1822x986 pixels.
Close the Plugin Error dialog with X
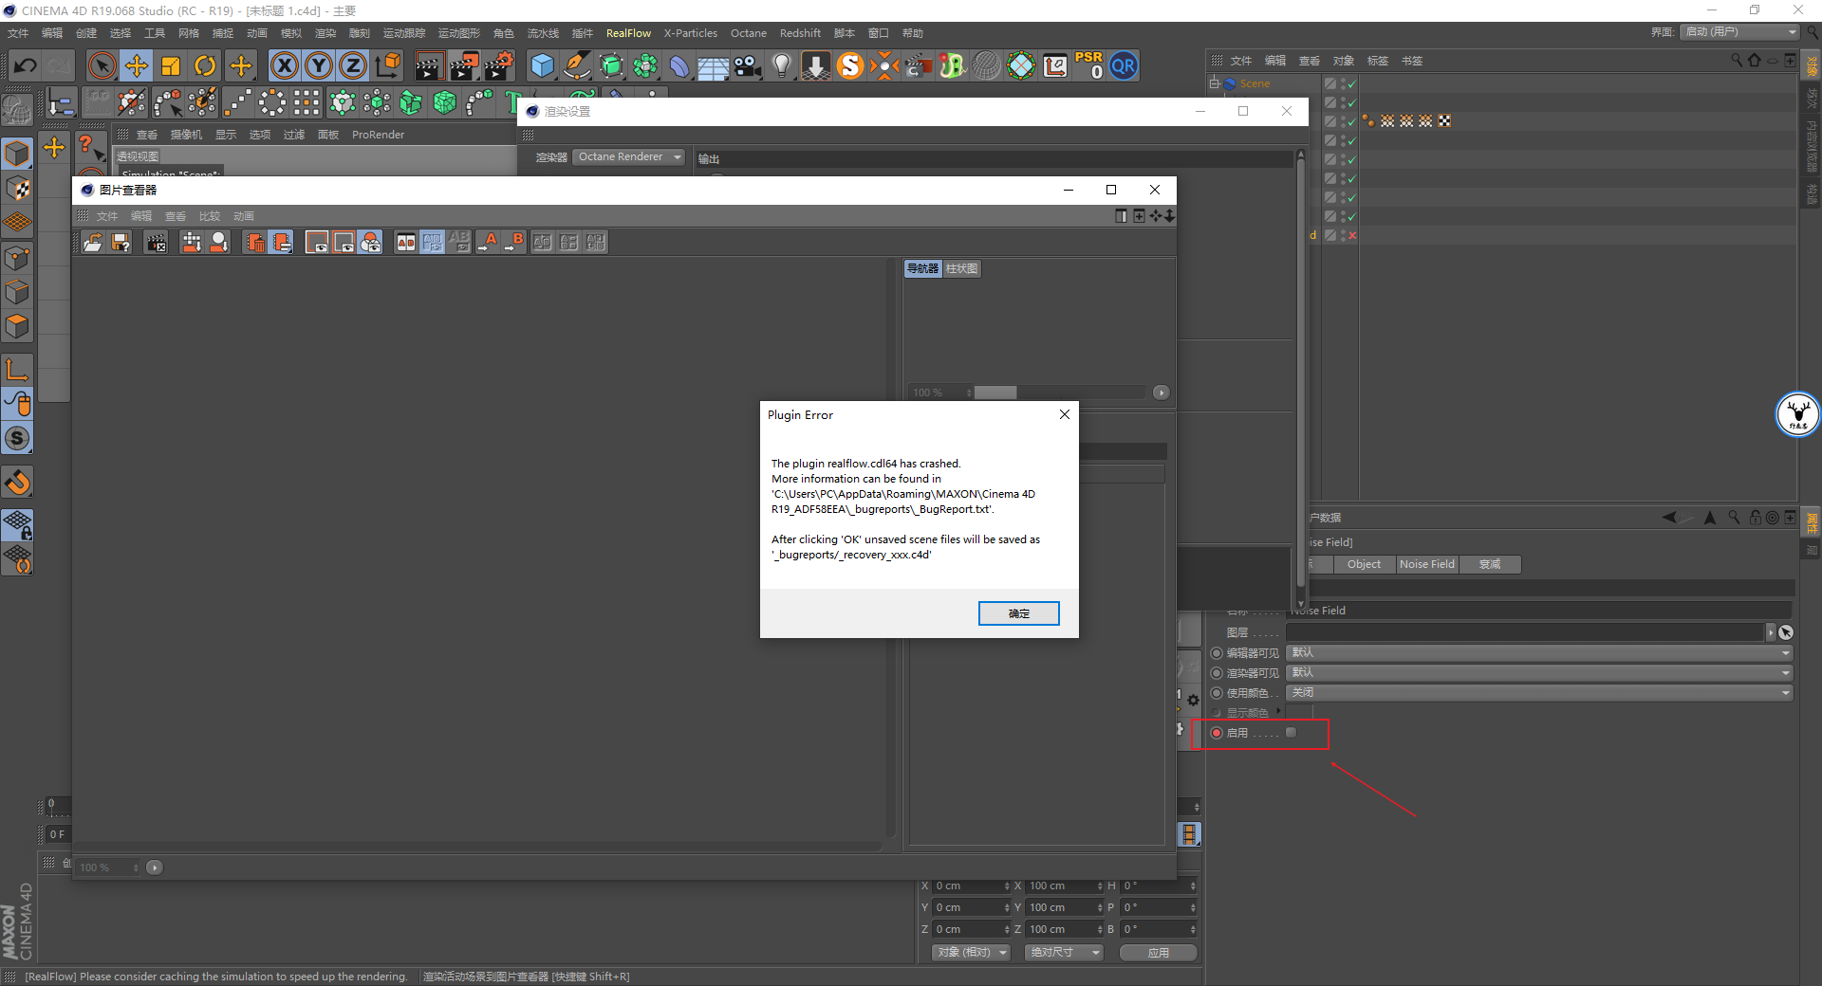click(1065, 414)
